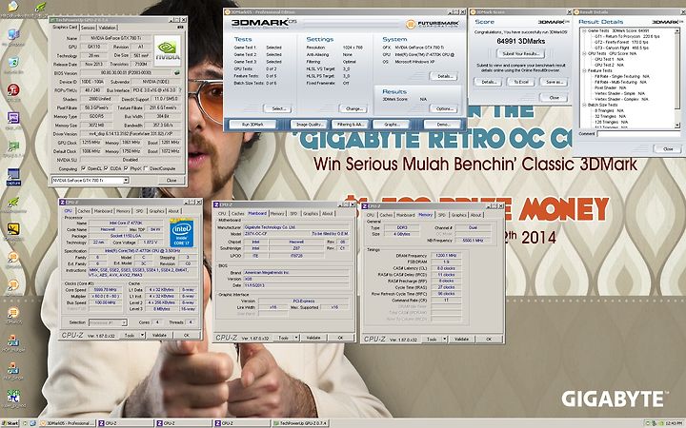Open Tools dropdown arrow in CPU-Z Mainboard window

tap(296, 338)
